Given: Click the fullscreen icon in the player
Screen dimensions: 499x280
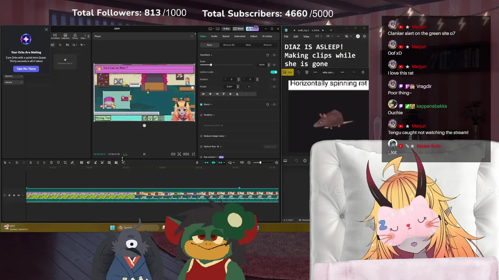Looking at the screenshot, I should click(193, 154).
